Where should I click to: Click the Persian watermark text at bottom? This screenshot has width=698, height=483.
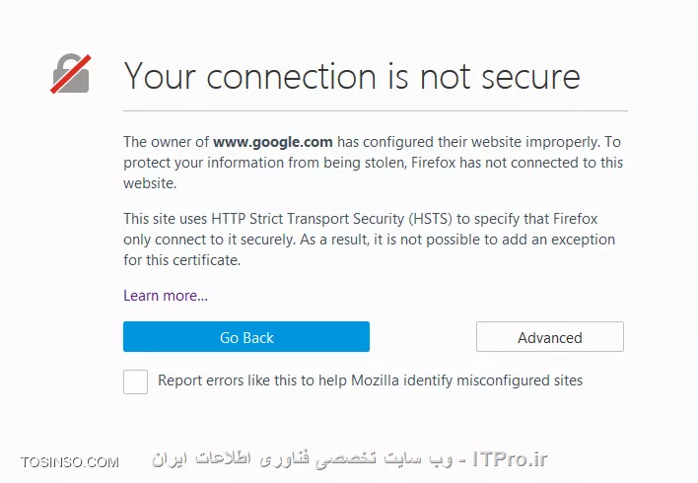pyautogui.click(x=303, y=459)
